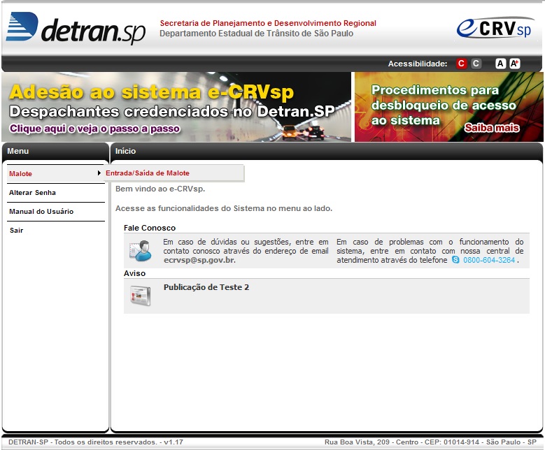Click the ecrvsp@sp.gov.br email address
Viewport: 545px width, 450px height.
click(199, 260)
